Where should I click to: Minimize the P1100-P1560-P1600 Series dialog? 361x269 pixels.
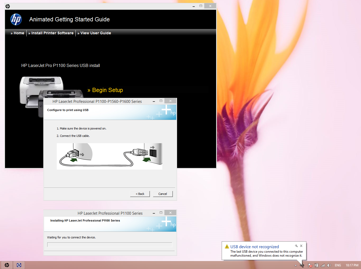[x=154, y=101]
